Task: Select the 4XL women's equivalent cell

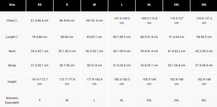Action: coord(204,100)
